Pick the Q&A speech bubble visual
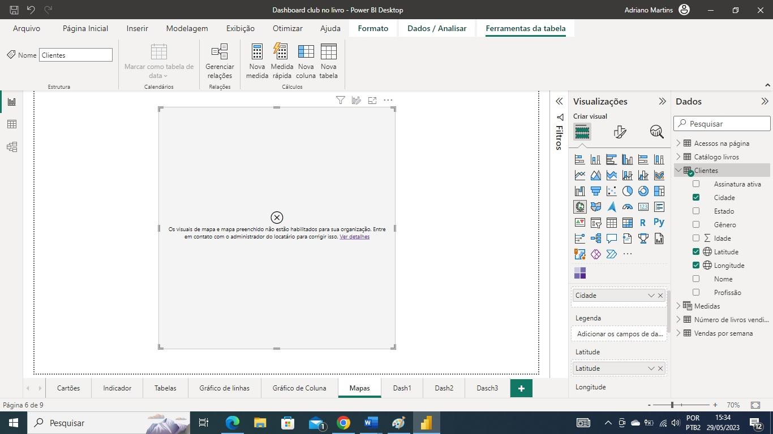This screenshot has width=773, height=434. coord(611,238)
